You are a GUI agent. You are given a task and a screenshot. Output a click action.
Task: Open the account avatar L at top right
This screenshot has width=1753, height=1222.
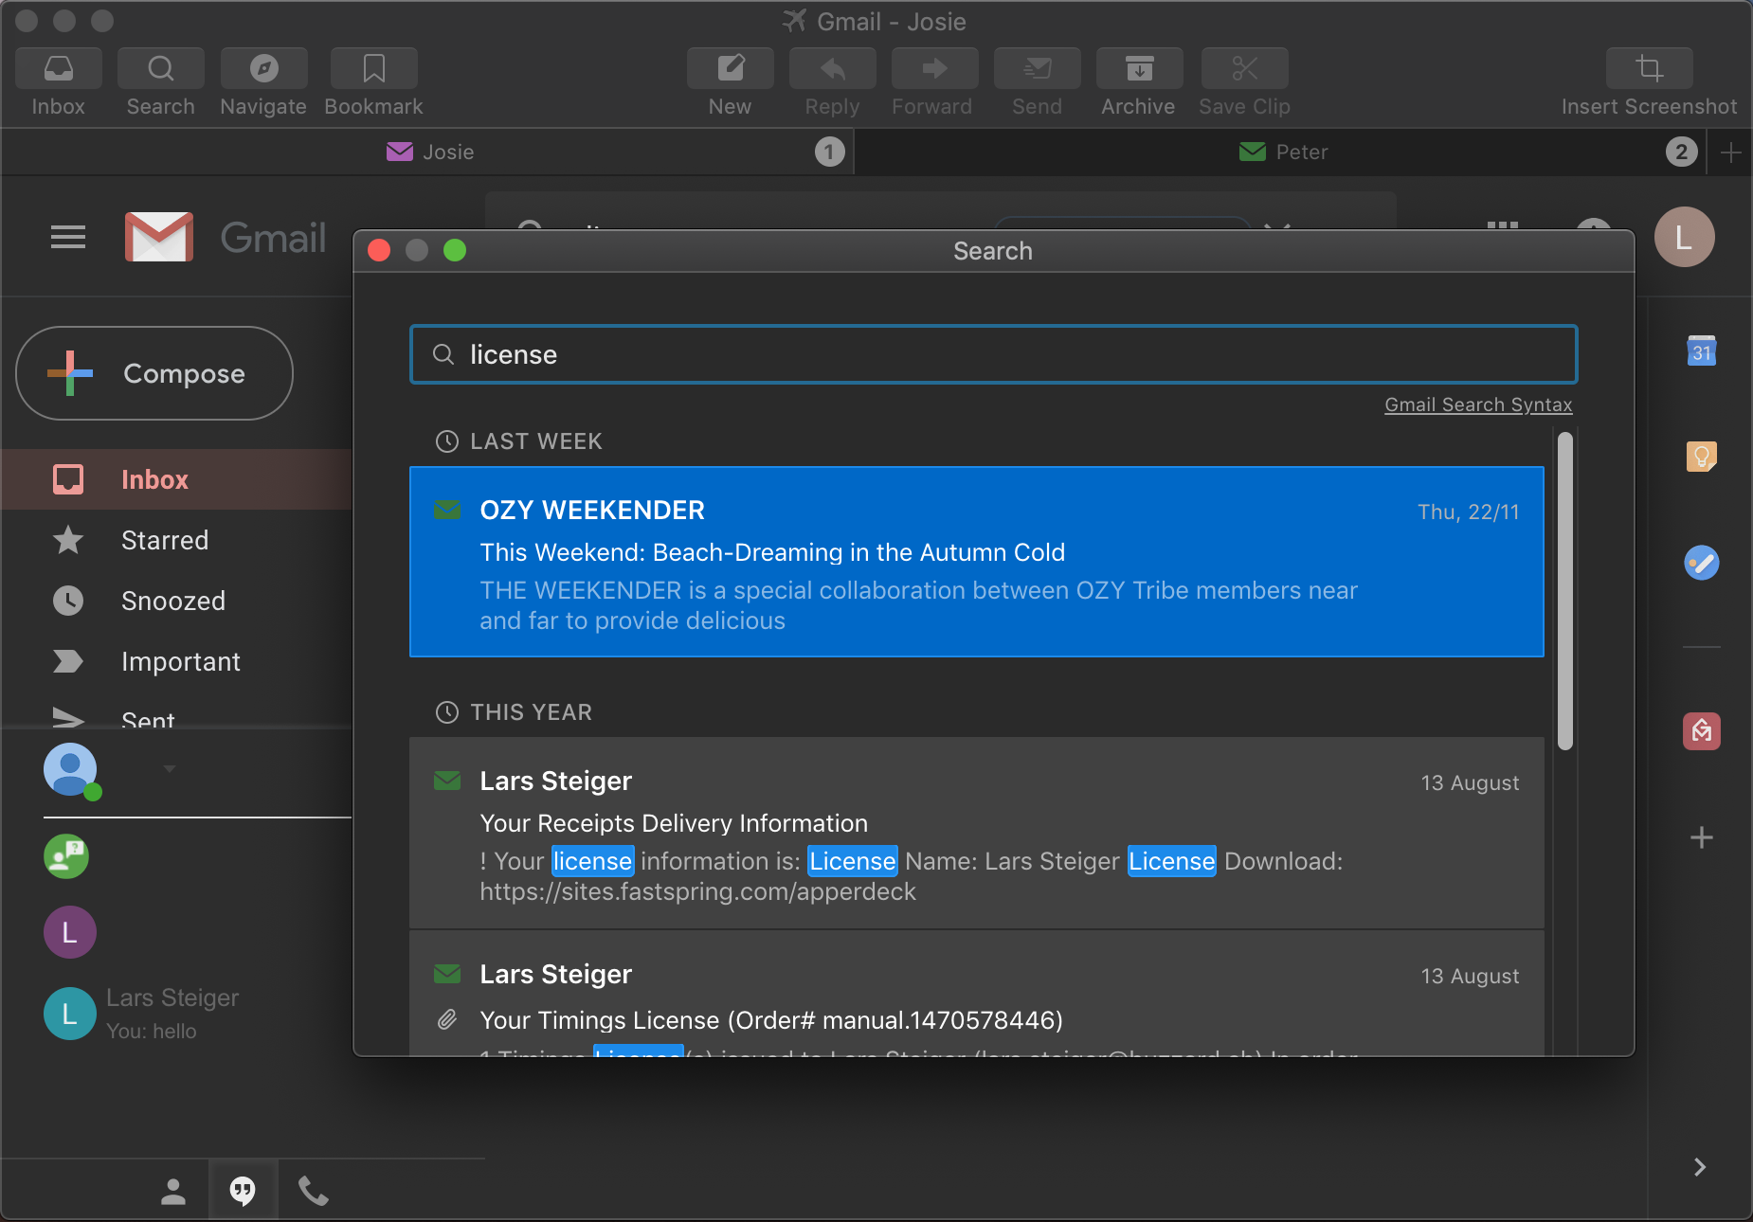coord(1684,237)
